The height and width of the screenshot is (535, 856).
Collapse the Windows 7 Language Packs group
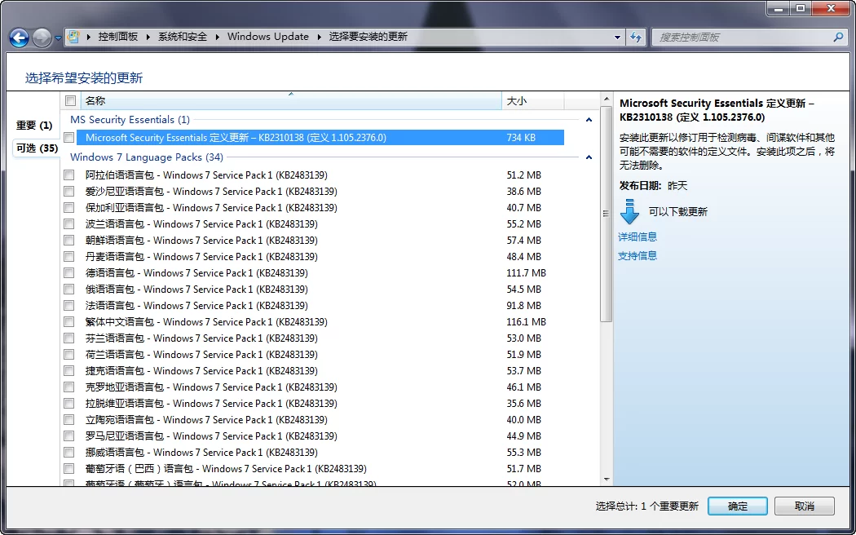[x=589, y=157]
